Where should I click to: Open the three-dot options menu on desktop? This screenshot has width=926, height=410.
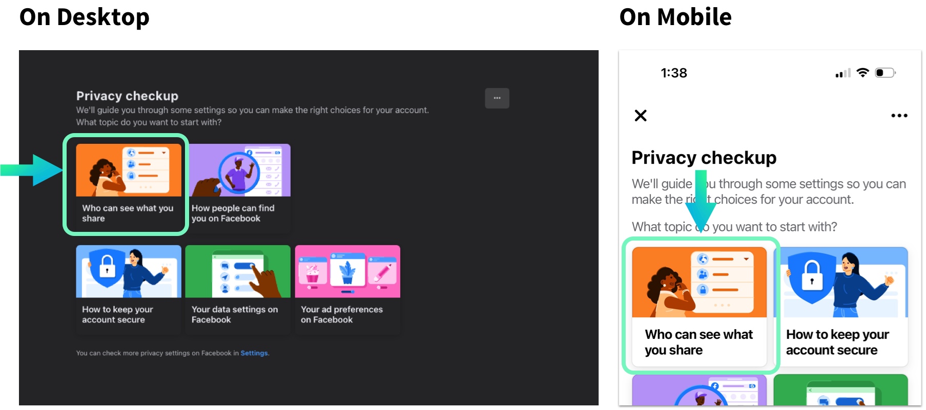click(x=497, y=98)
